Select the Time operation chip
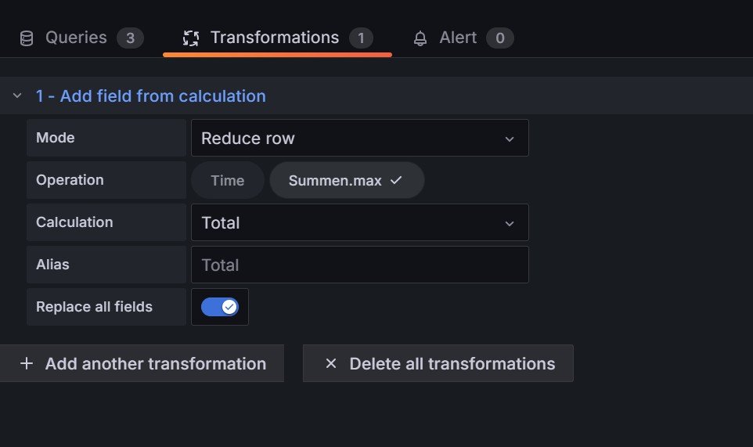Image resolution: width=753 pixels, height=447 pixels. (x=227, y=181)
